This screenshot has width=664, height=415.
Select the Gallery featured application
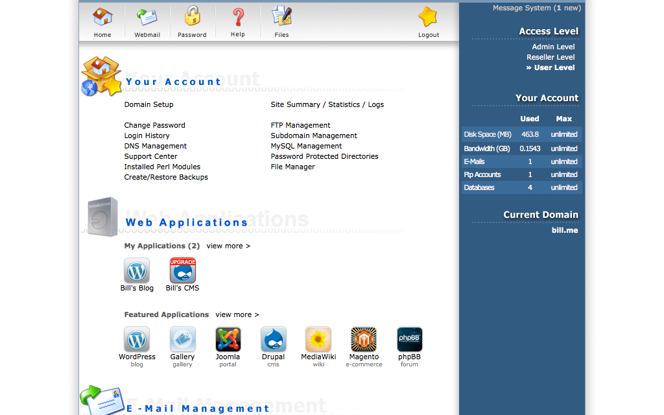click(182, 339)
